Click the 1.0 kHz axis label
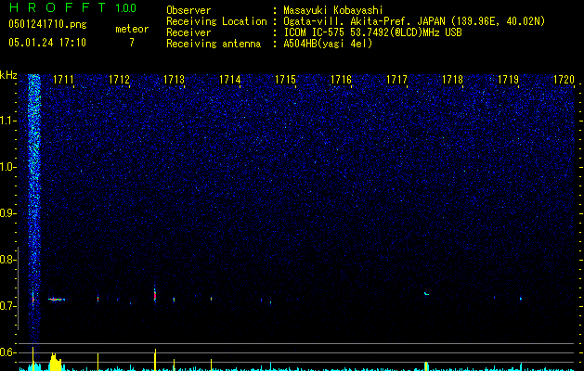The height and width of the screenshot is (371, 584). (7, 167)
